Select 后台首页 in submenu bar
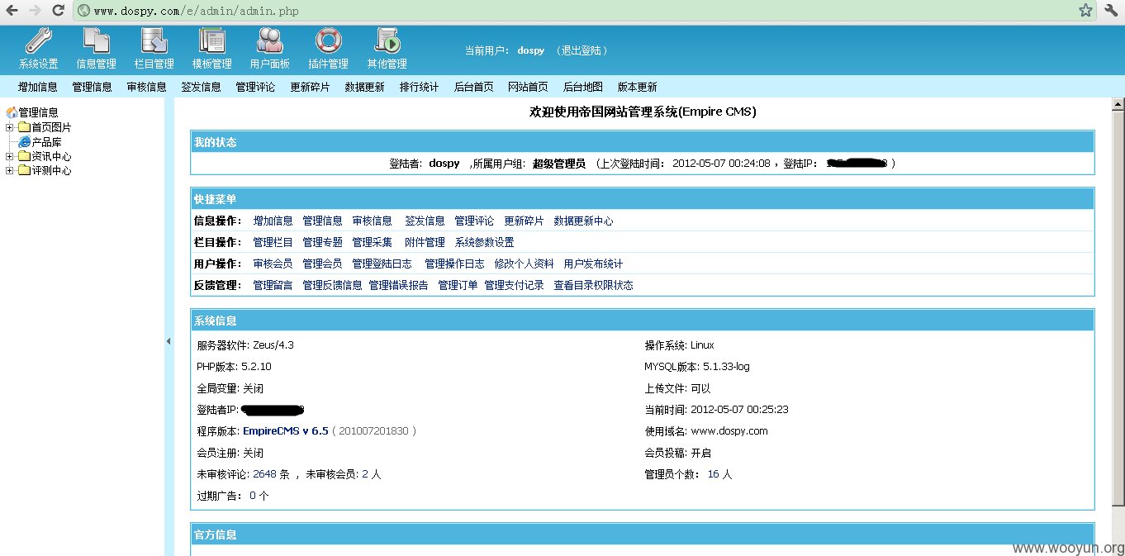 (474, 87)
